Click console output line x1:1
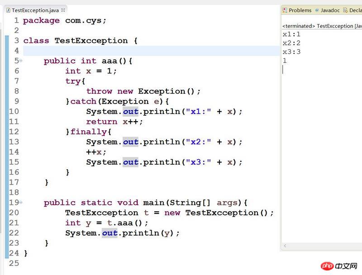 pyautogui.click(x=291, y=34)
